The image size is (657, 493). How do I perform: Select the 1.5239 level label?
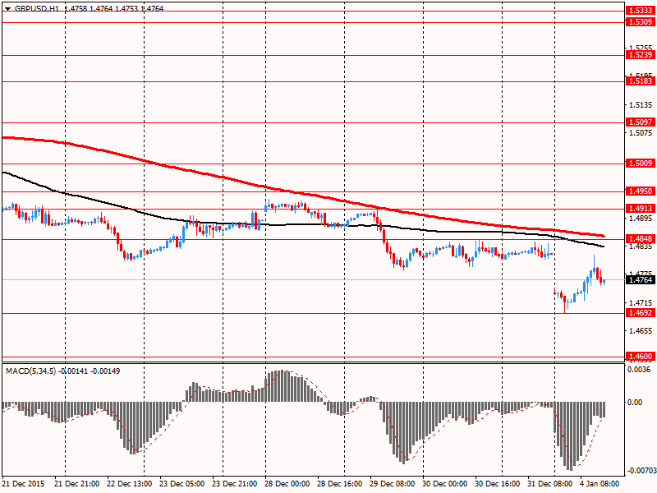pos(641,55)
